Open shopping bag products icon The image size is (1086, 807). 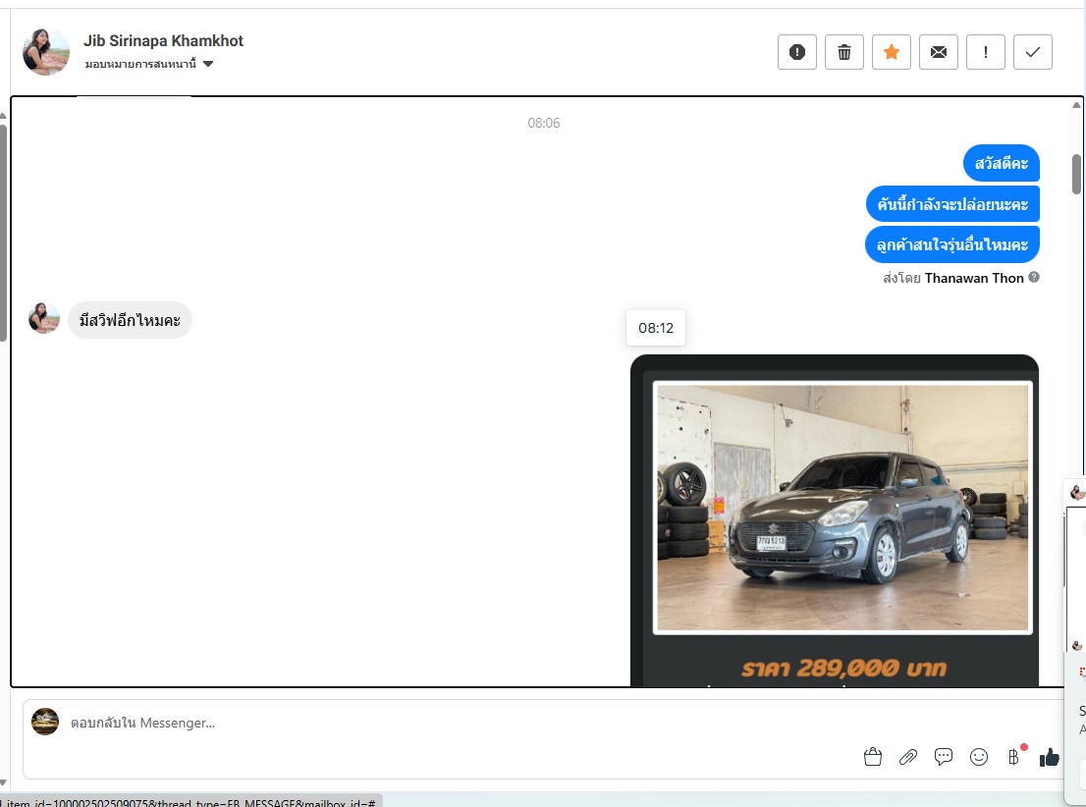873,757
